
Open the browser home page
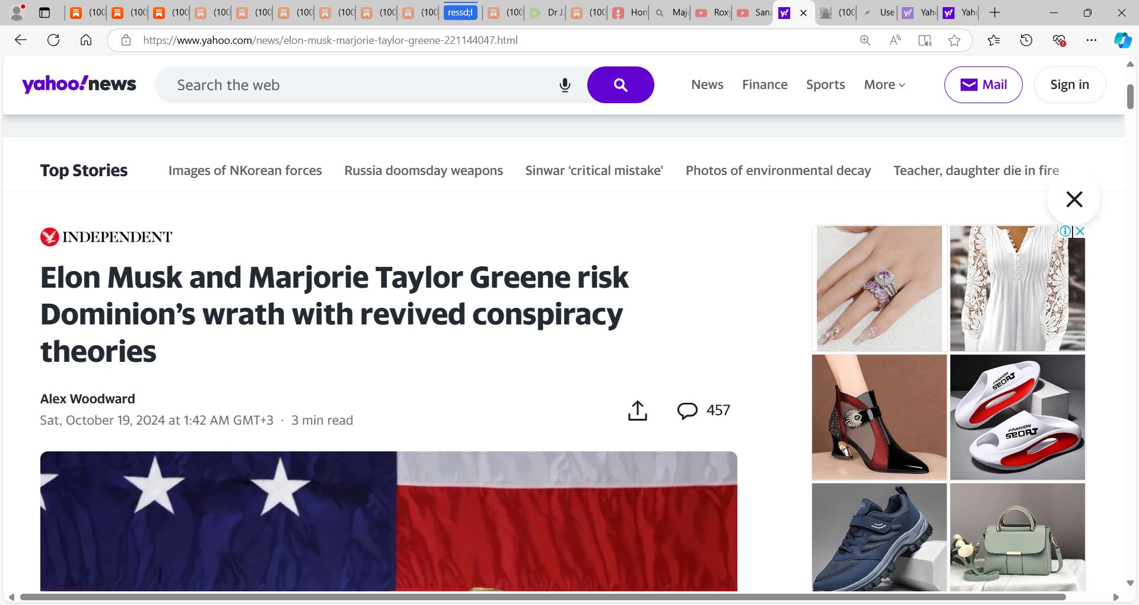[86, 40]
